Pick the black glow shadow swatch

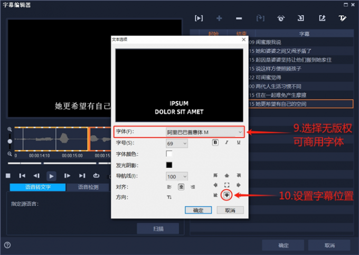(169, 165)
